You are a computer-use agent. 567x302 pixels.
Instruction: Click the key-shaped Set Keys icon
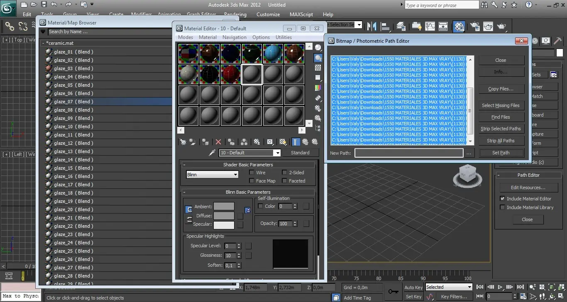coord(393,292)
